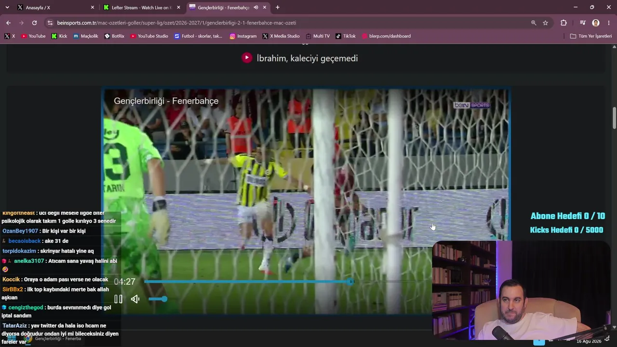The width and height of the screenshot is (617, 347).
Task: Open the Chrome taskbar item 'Gençlerbirliği - Fenerba'
Action: (x=54, y=339)
